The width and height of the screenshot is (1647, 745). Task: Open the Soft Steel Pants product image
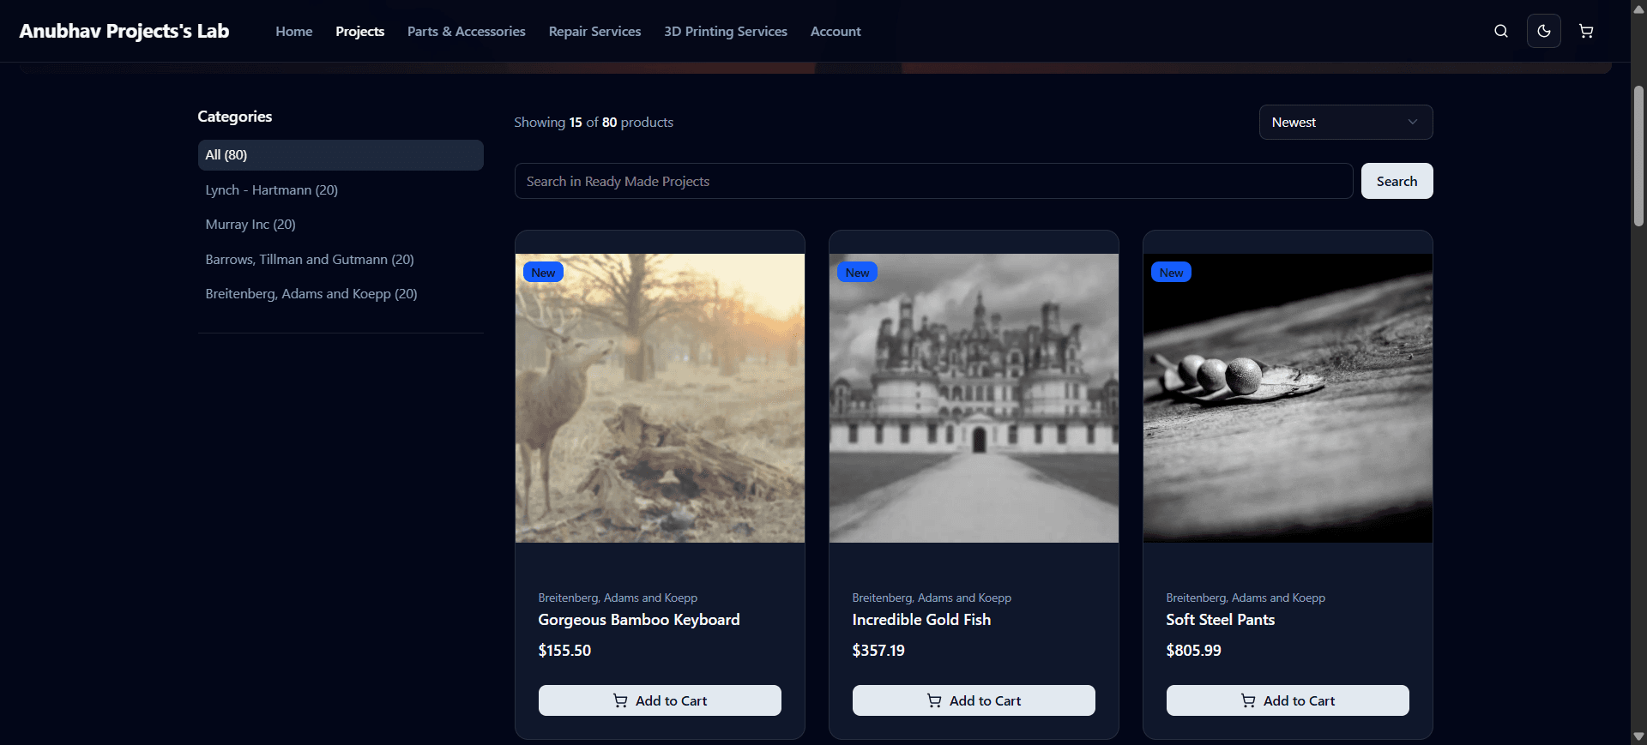1287,398
